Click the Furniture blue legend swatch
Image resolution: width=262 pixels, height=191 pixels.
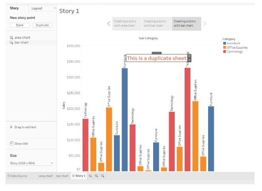[x=225, y=43]
